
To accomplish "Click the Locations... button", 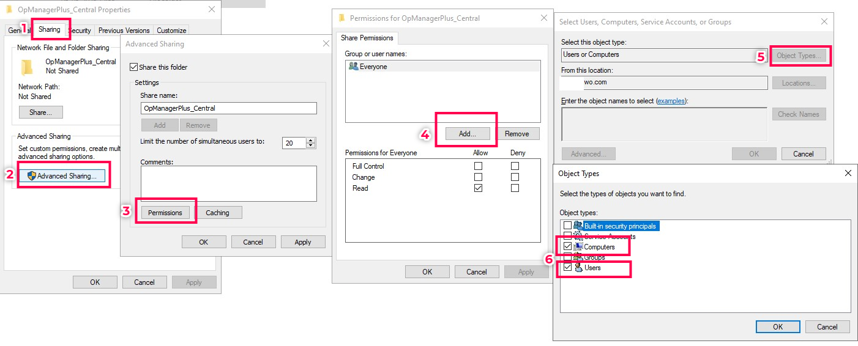I will pos(799,83).
